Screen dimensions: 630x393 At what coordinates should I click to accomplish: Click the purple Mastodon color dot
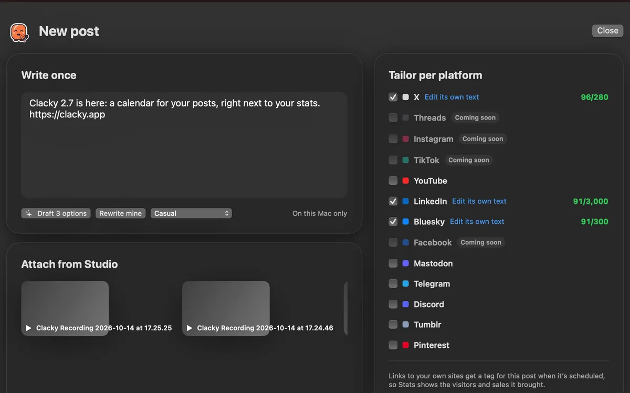406,263
